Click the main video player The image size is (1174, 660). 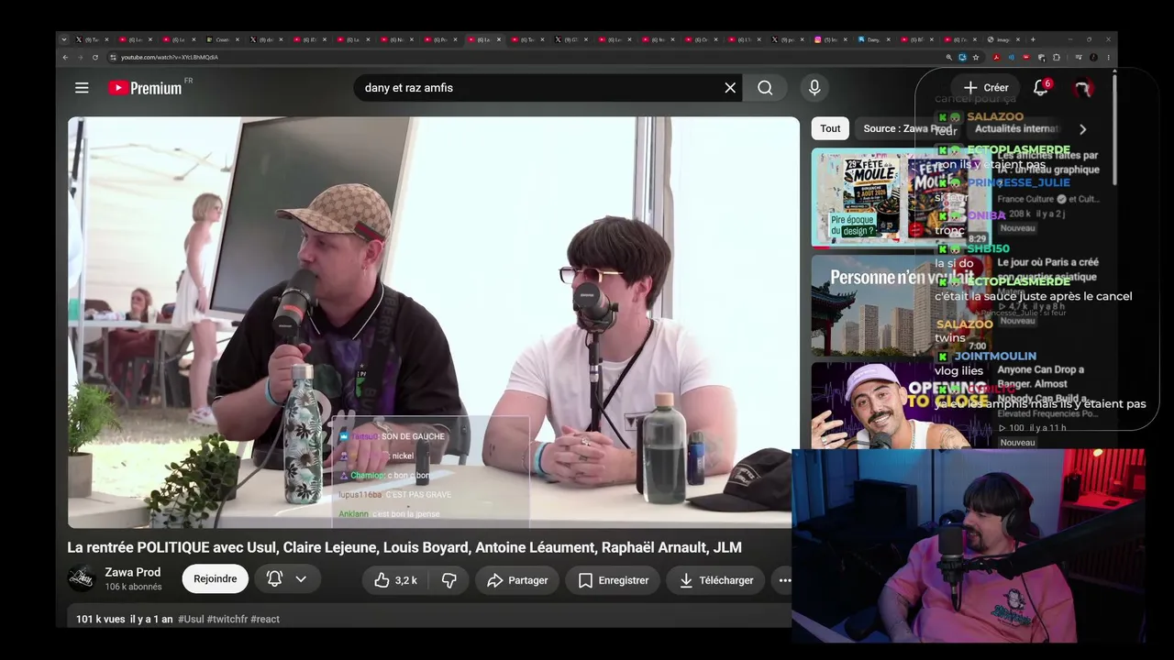click(x=433, y=322)
